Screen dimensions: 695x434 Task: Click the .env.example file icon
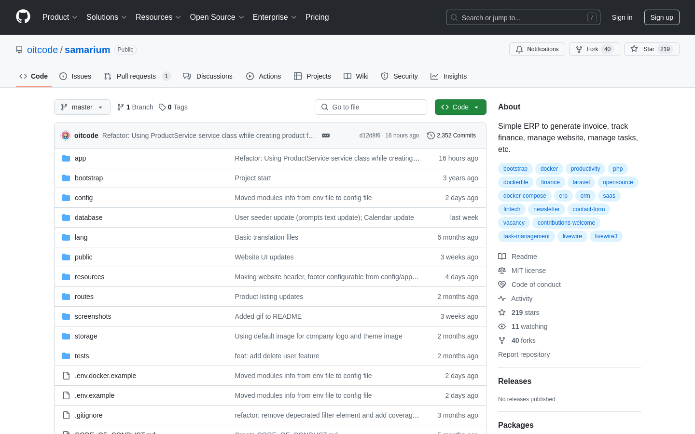pyautogui.click(x=66, y=395)
